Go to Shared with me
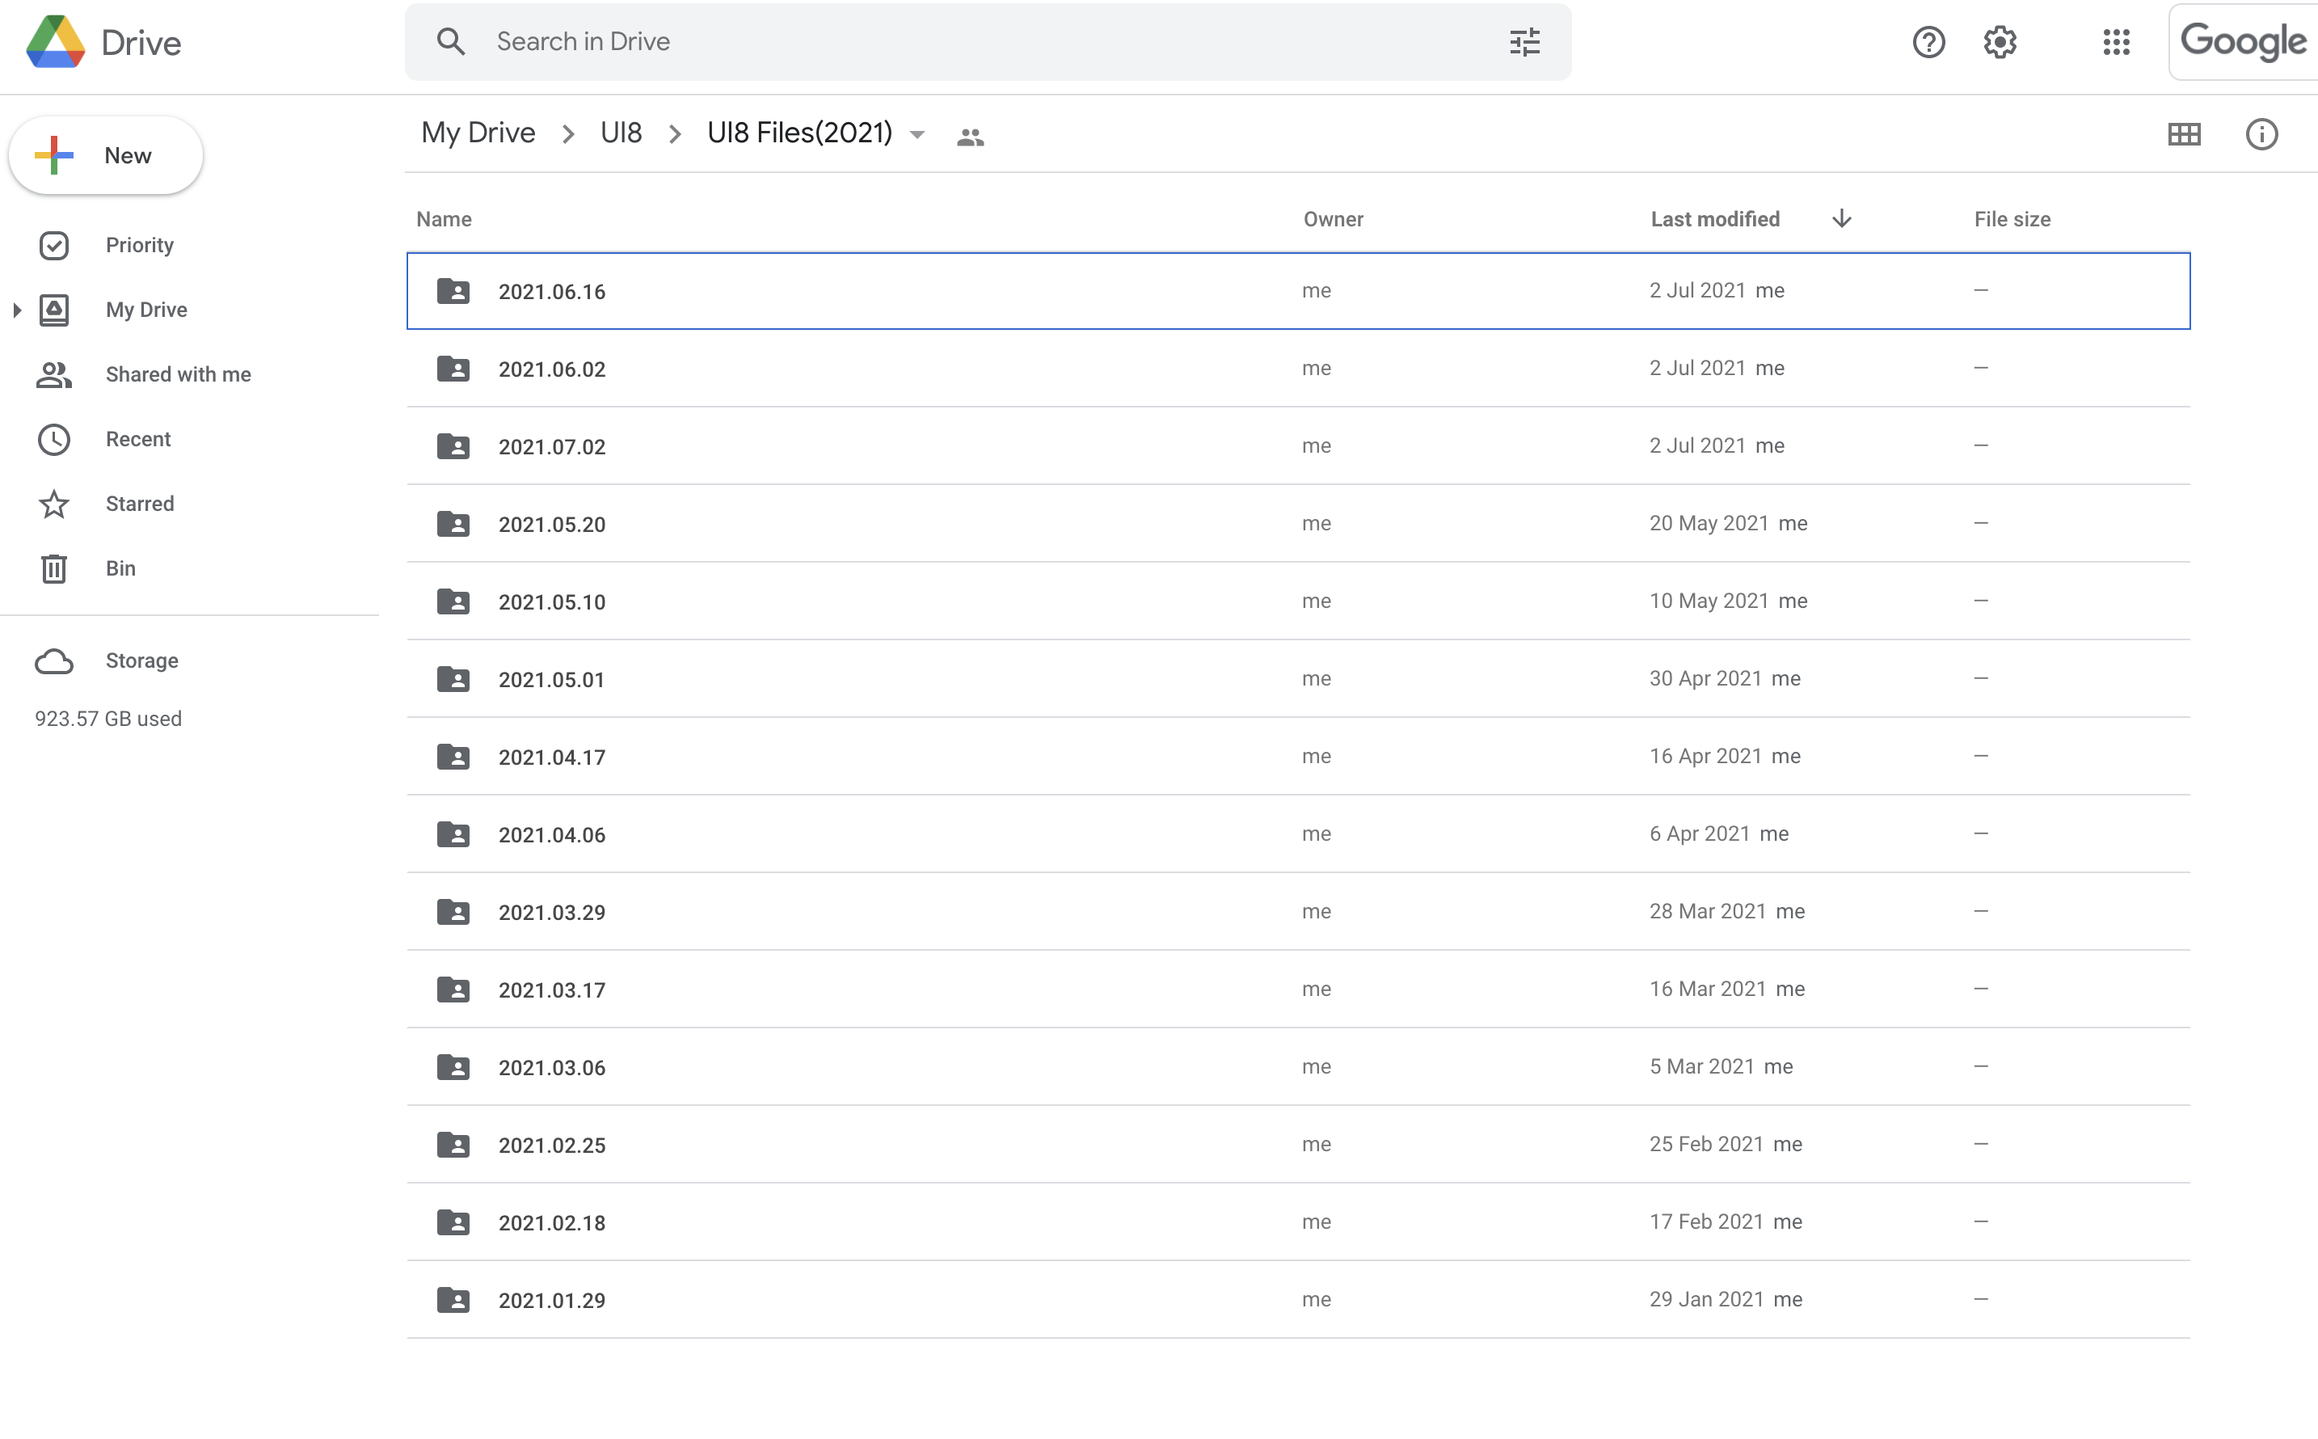This screenshot has height=1439, width=2318. 178,374
